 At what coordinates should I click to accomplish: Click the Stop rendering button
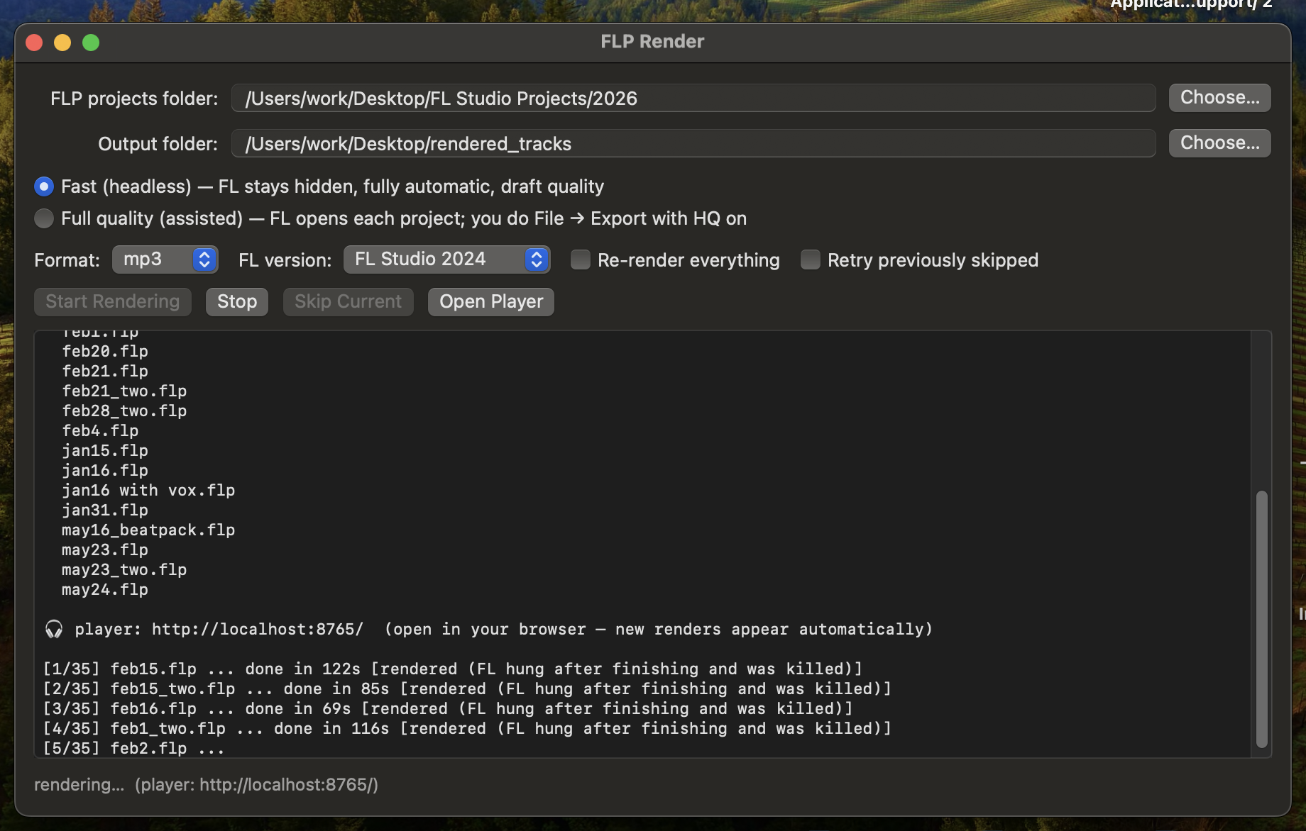237,301
